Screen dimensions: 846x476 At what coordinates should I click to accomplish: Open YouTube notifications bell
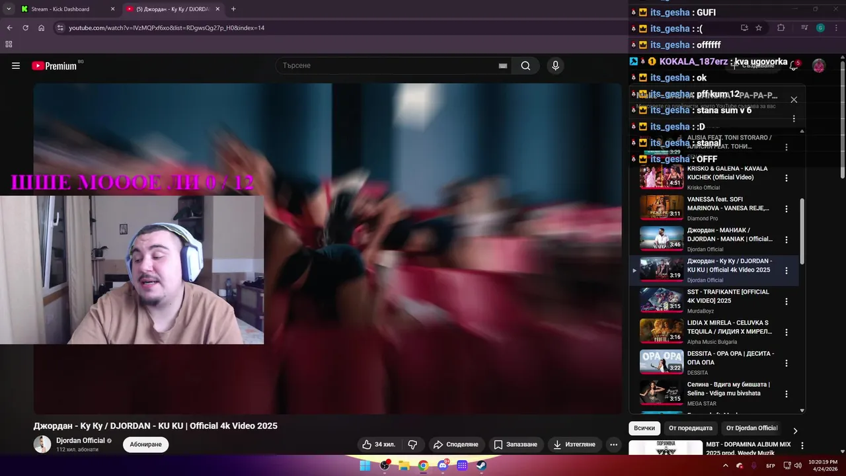(794, 65)
